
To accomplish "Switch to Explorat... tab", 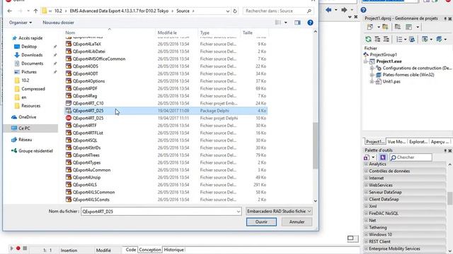I will pyautogui.click(x=418, y=142).
